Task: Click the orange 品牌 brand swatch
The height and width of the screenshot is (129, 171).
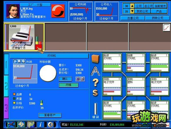Action: coord(14,94)
